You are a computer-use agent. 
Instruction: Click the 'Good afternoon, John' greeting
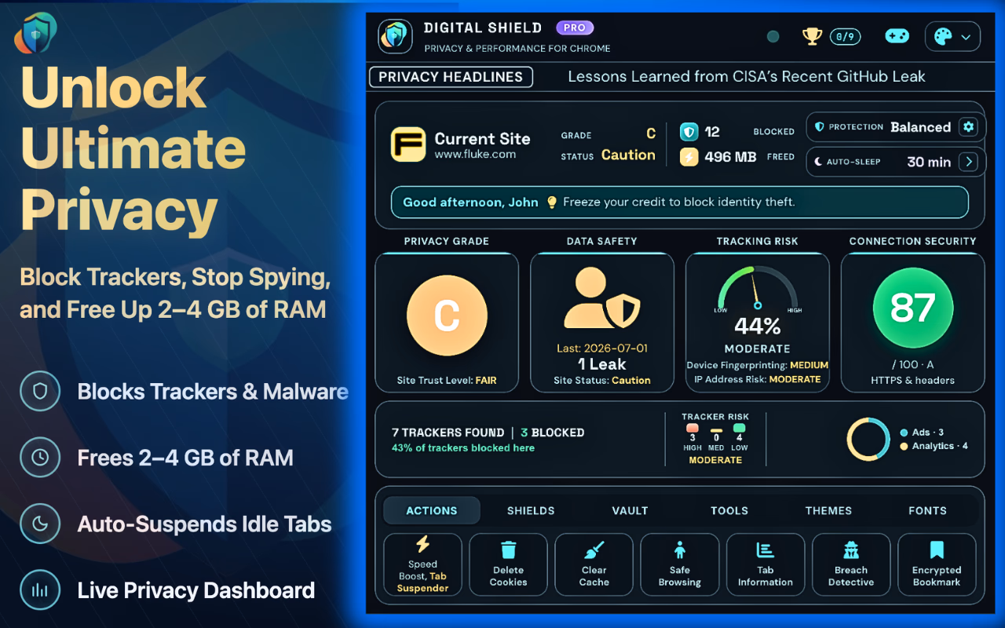[x=470, y=202]
